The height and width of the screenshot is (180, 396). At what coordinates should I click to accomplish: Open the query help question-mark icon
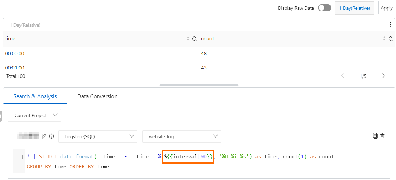[x=52, y=136]
